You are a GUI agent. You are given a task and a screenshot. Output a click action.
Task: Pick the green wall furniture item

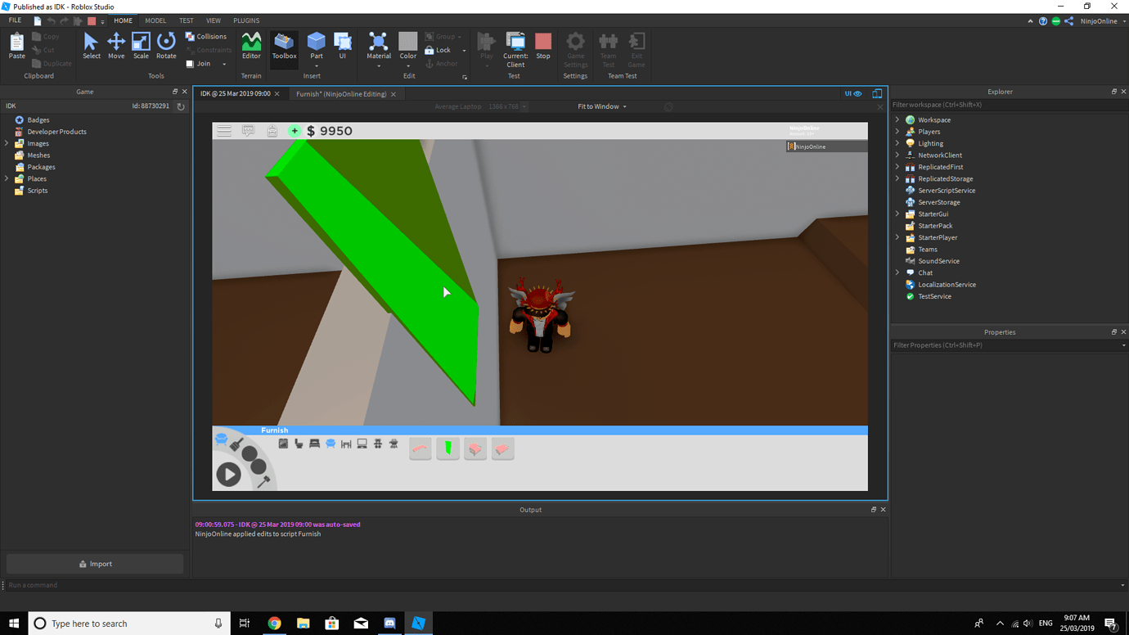[x=448, y=448]
